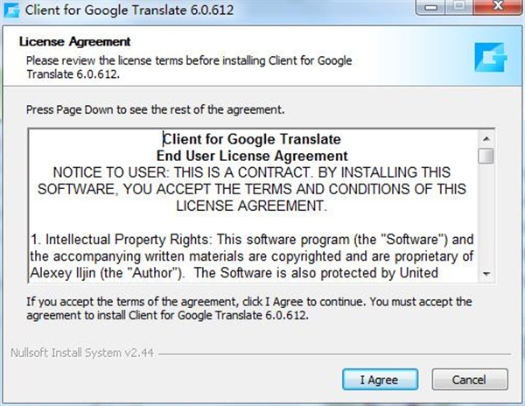Click the 'Press Page Down' instruction line
The height and width of the screenshot is (406, 525).
155,110
